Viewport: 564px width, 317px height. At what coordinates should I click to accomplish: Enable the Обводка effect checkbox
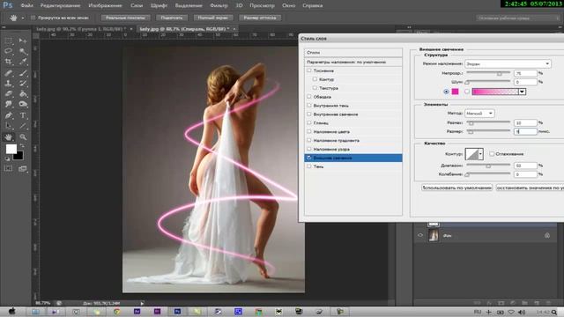click(x=309, y=96)
